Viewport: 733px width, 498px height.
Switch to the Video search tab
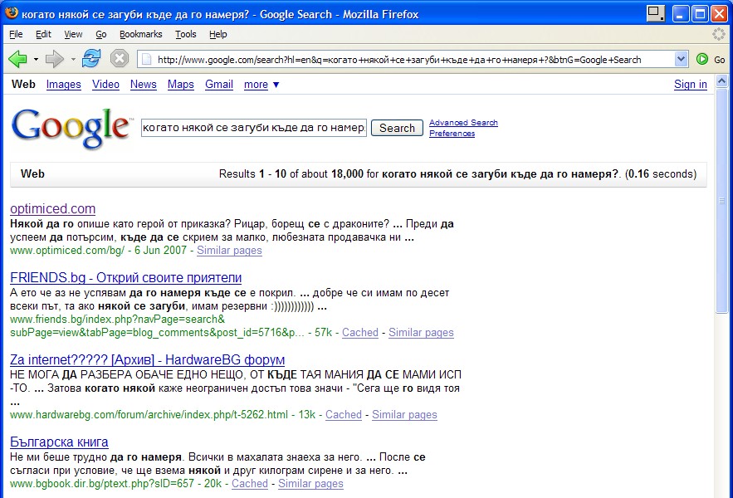pos(105,85)
